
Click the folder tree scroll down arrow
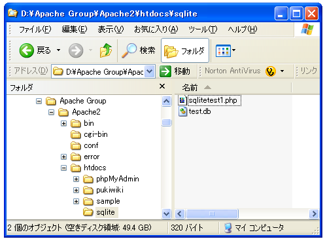[166, 213]
